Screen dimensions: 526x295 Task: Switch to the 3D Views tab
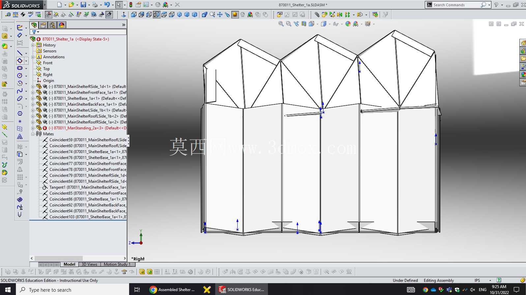[89, 264]
